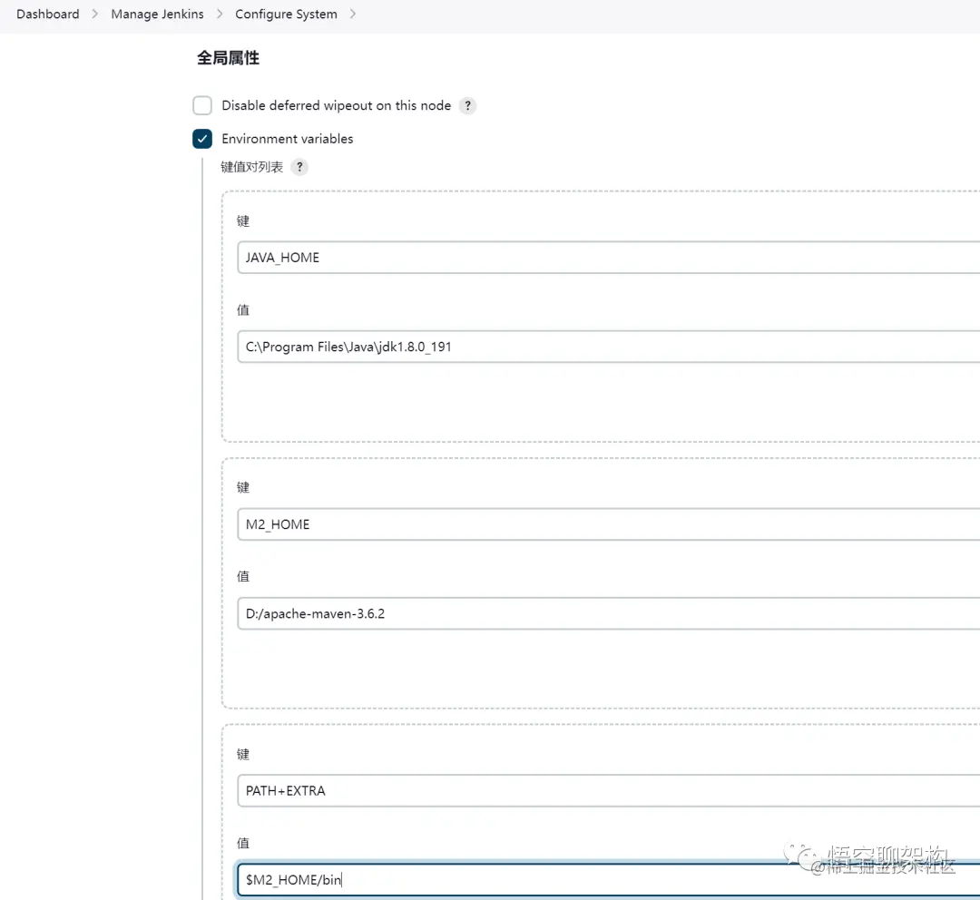Go to Manage Jenkins breadcrumb

[x=158, y=14]
